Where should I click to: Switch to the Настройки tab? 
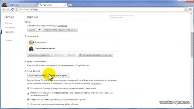[x=53, y=5]
